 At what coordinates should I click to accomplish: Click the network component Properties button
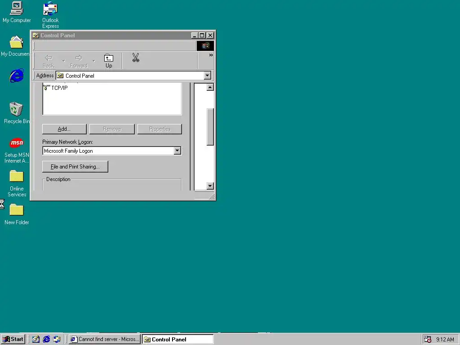click(159, 129)
